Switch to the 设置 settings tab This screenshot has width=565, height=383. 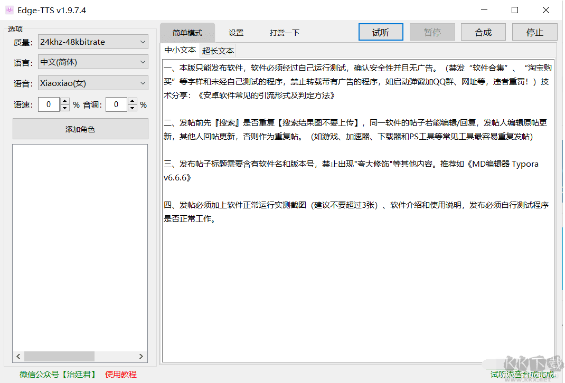point(236,32)
